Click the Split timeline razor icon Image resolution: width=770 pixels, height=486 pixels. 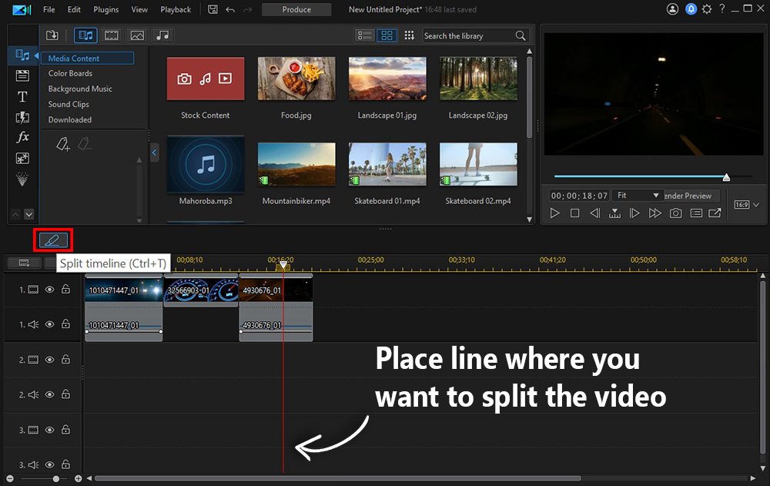click(x=52, y=240)
